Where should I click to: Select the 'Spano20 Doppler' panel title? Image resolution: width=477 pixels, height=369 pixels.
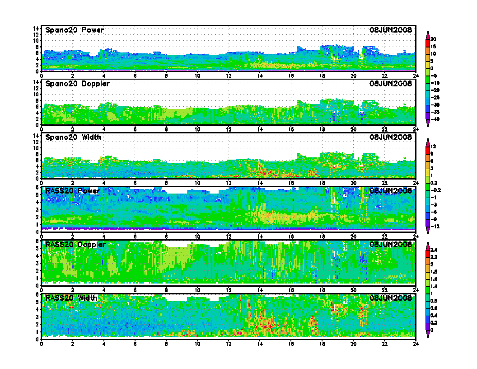[x=77, y=84]
